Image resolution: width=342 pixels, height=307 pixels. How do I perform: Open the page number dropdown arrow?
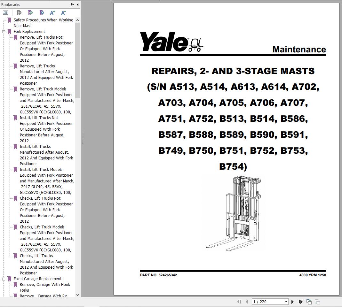286,302
